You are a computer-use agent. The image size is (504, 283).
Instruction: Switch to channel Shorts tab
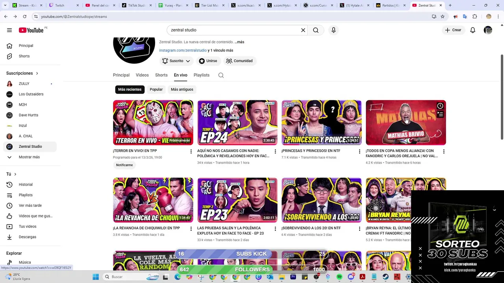[x=161, y=75]
